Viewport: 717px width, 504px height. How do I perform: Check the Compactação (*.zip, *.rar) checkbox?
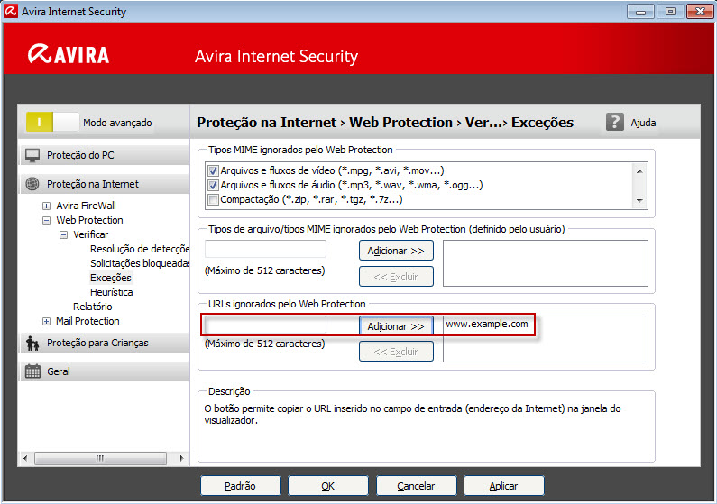click(x=213, y=199)
